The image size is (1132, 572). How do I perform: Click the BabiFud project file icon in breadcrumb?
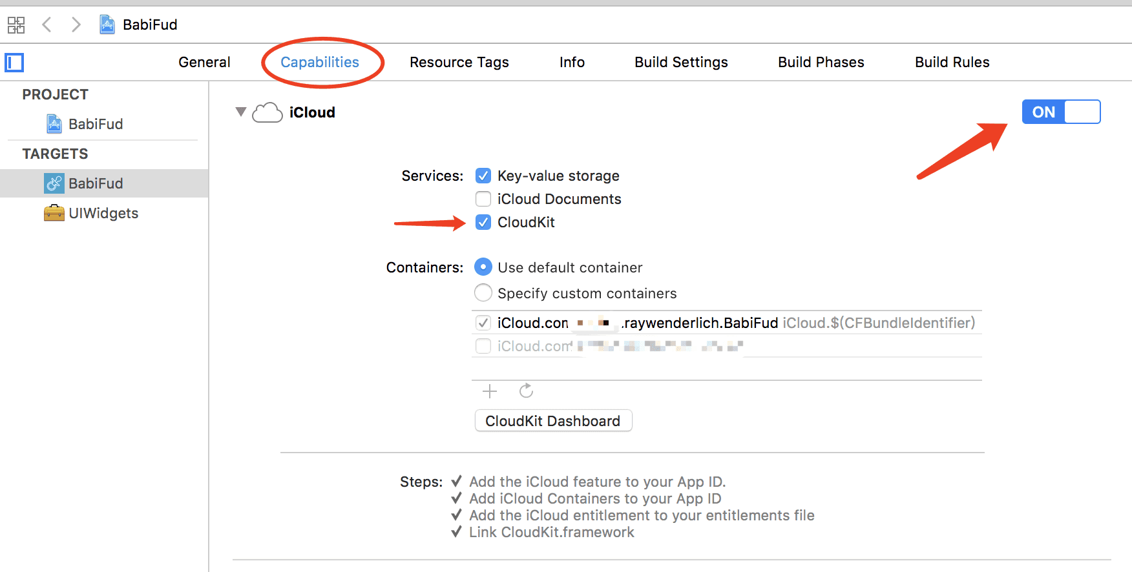click(x=107, y=25)
